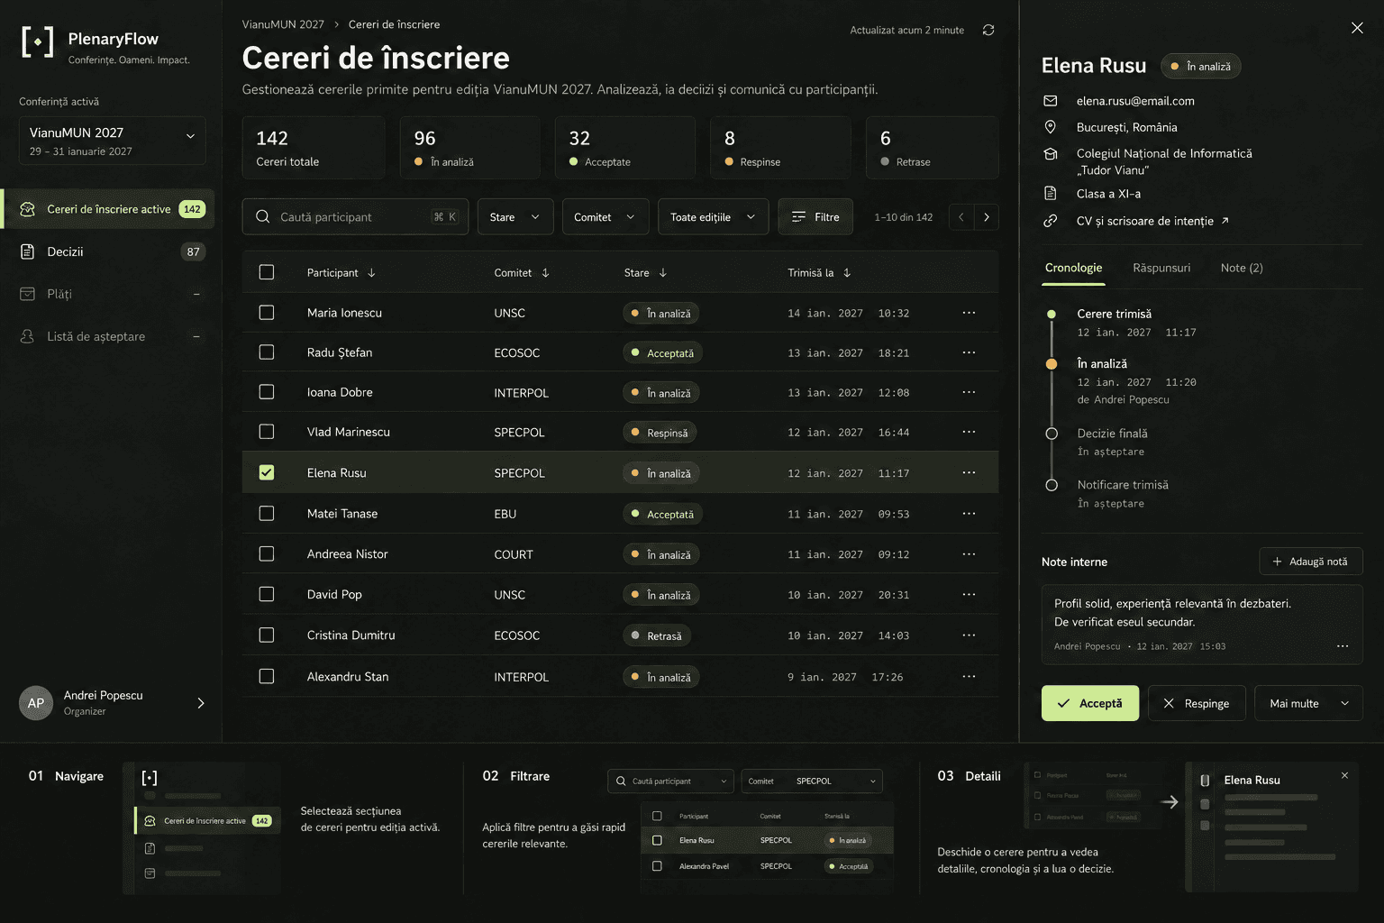Open row actions menu for Vlad Marinescu
Viewport: 1384px width, 923px height.
tap(969, 432)
